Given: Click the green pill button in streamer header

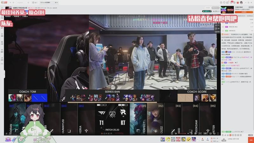Looking at the screenshot, I should pyautogui.click(x=207, y=11).
